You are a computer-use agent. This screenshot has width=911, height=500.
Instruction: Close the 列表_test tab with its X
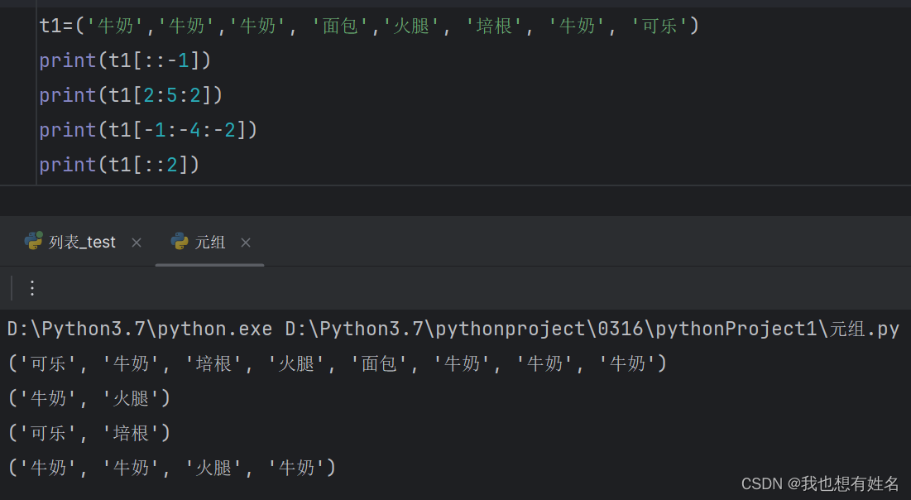[136, 242]
